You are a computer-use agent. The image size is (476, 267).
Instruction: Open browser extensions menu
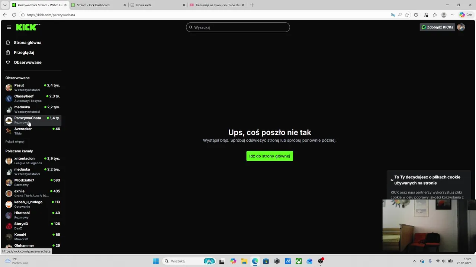click(x=416, y=15)
